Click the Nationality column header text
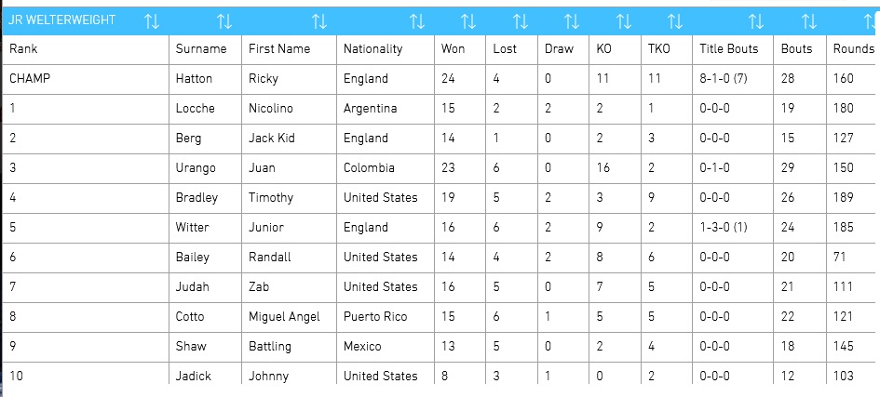 (372, 48)
